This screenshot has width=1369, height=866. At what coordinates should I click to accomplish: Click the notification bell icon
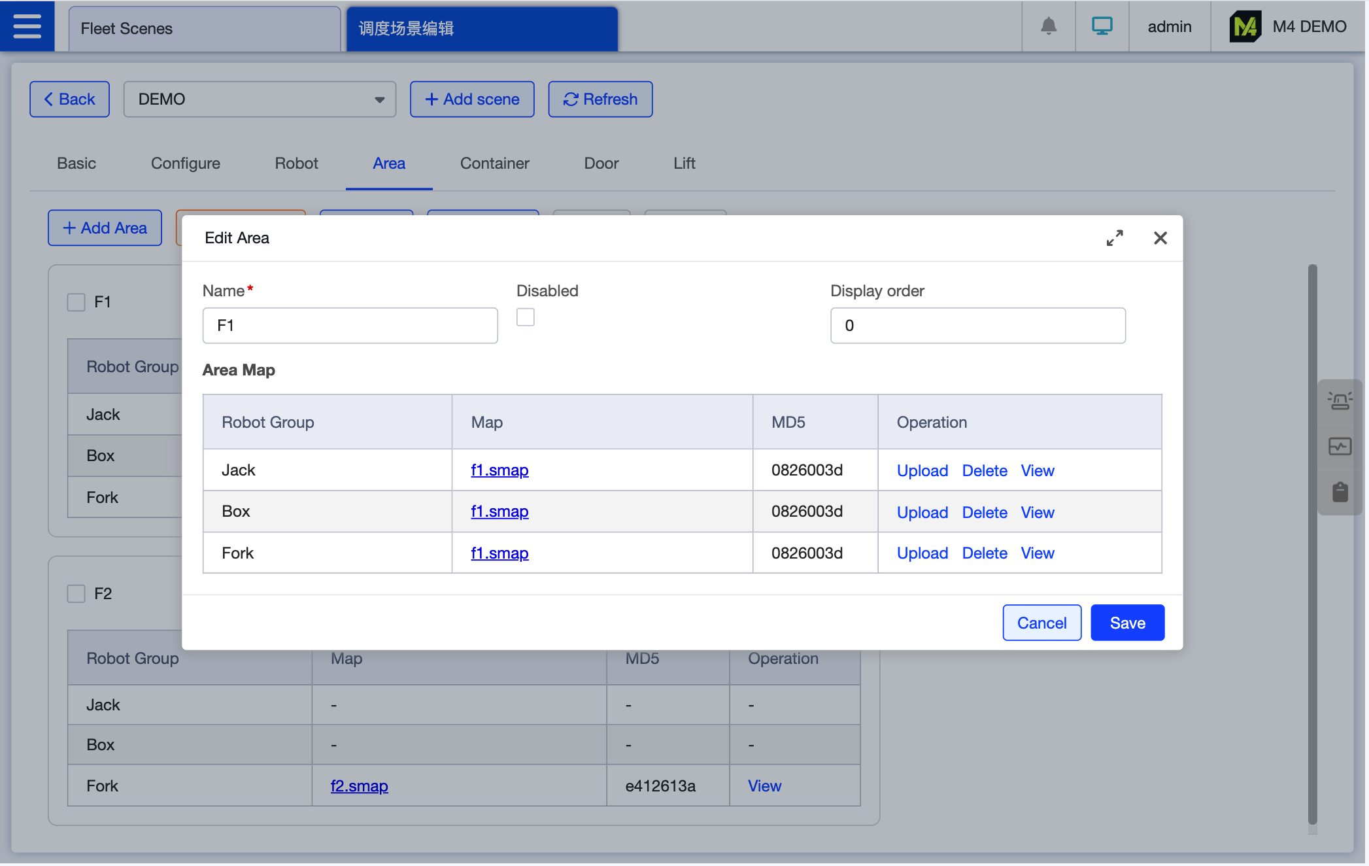coord(1049,26)
